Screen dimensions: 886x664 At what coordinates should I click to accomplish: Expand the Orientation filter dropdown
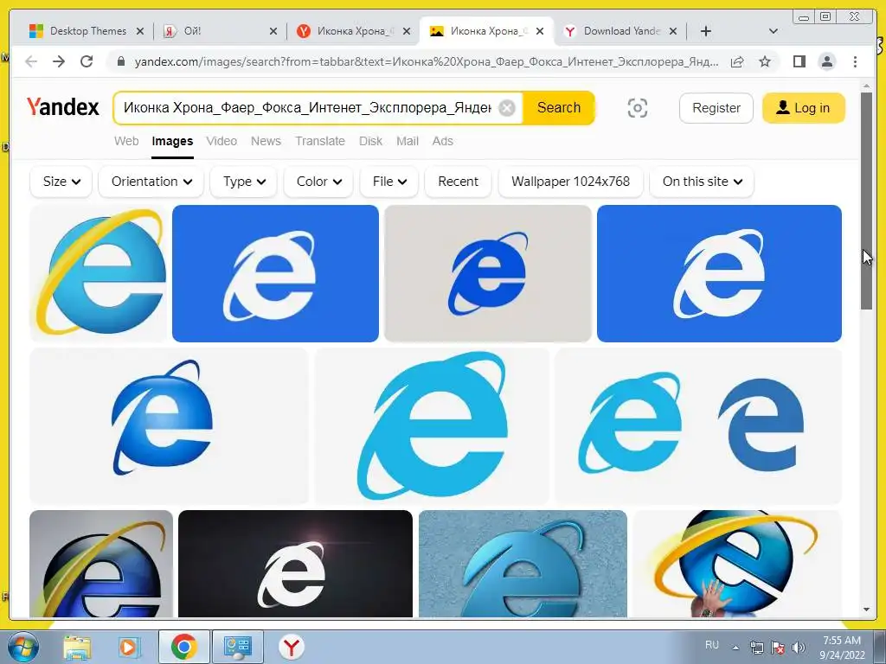151,182
